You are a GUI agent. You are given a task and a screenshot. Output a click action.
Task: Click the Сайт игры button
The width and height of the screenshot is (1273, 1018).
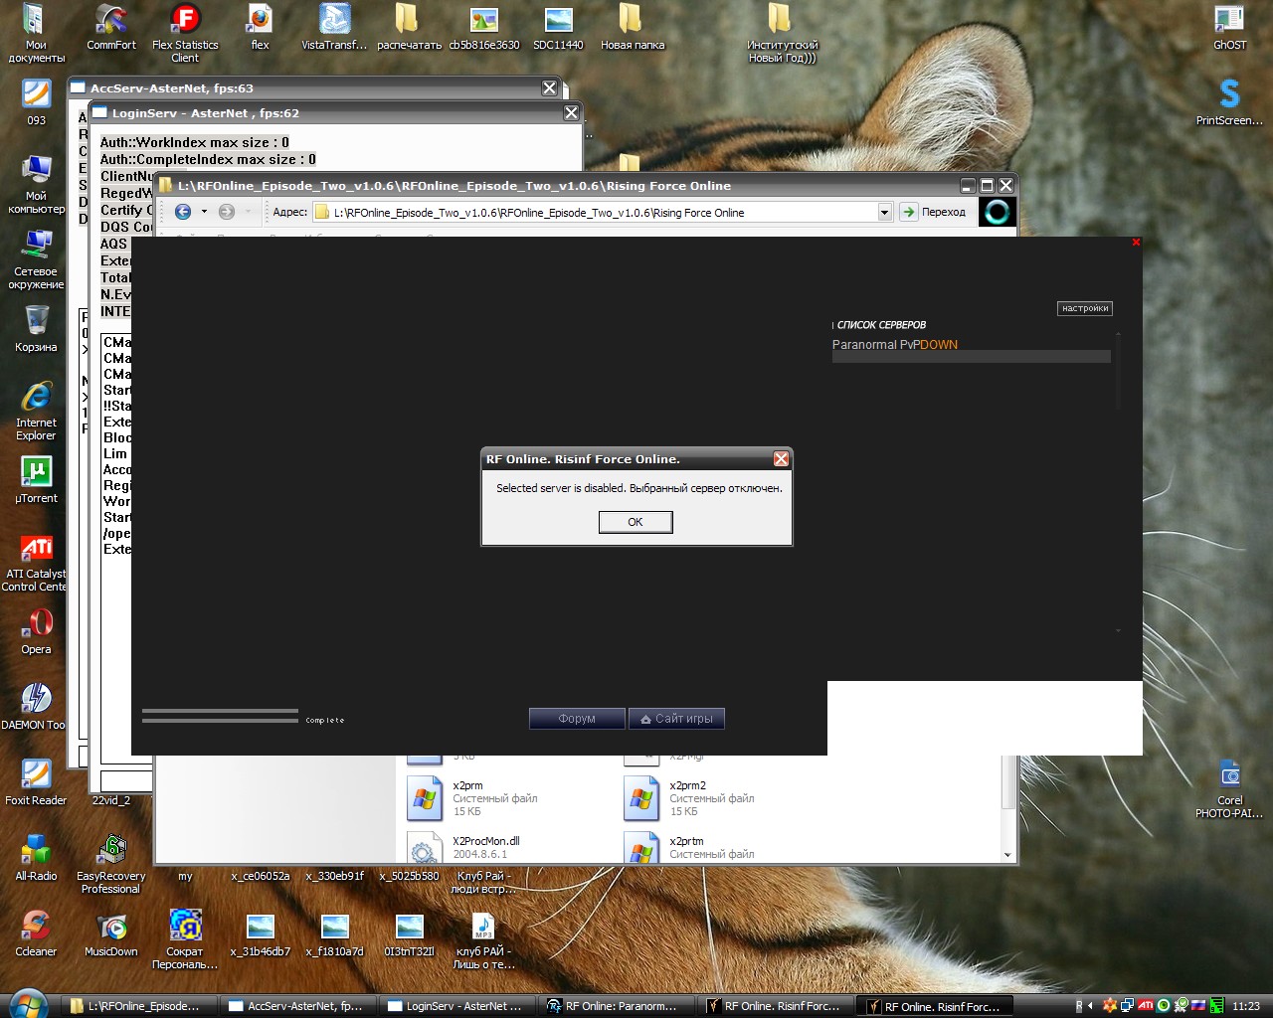click(676, 719)
